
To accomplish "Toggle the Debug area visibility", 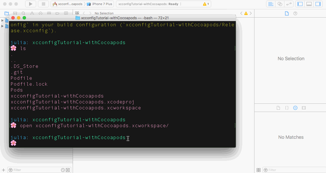I will pos(309,4).
